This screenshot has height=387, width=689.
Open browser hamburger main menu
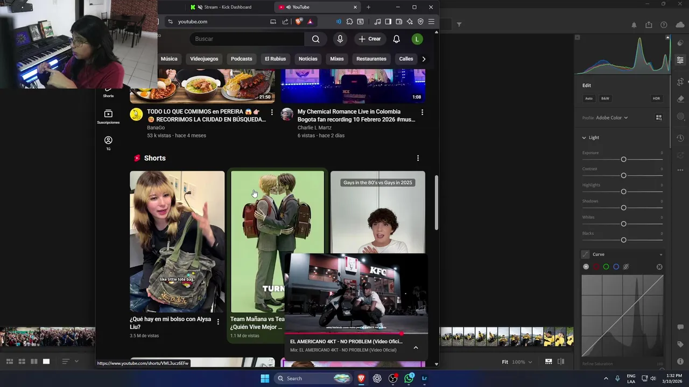(x=431, y=21)
